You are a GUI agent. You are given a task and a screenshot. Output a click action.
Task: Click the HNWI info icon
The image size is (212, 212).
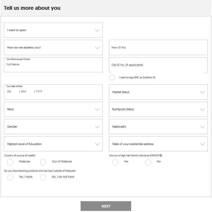click(x=161, y=156)
